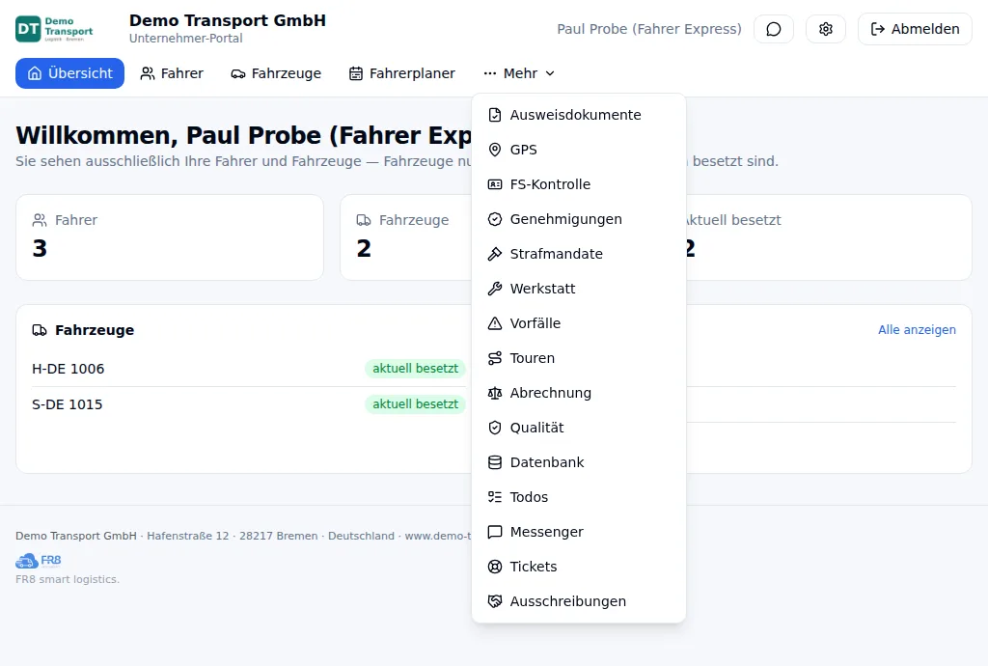Viewport: 988px width, 666px height.
Task: Open the Fahrerplaner tab
Action: [x=402, y=73]
